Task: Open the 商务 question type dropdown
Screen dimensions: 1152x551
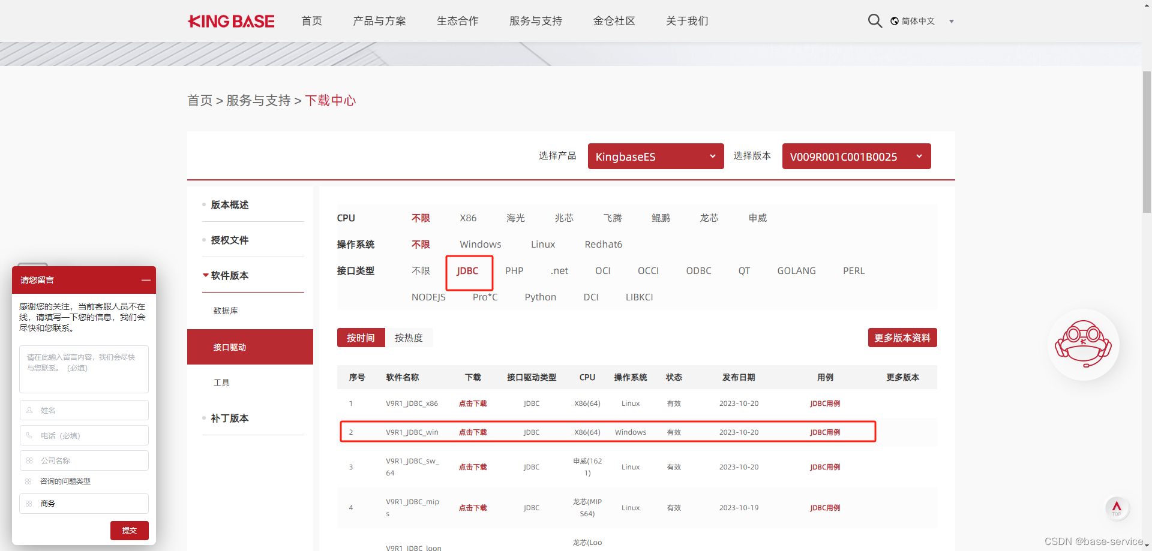Action: point(83,504)
